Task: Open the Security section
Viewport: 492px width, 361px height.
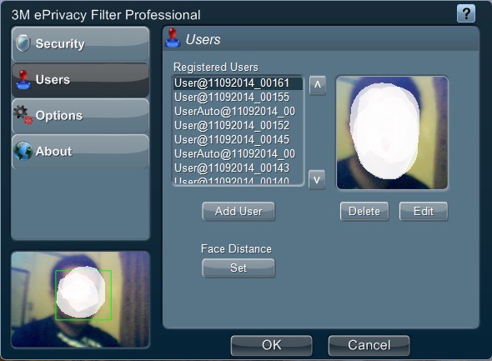Action: 80,44
